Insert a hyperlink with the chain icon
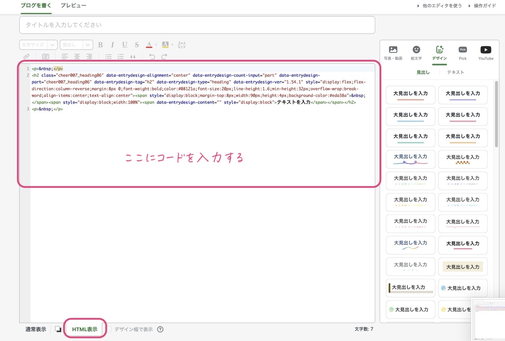505x341 pixels. click(x=26, y=56)
